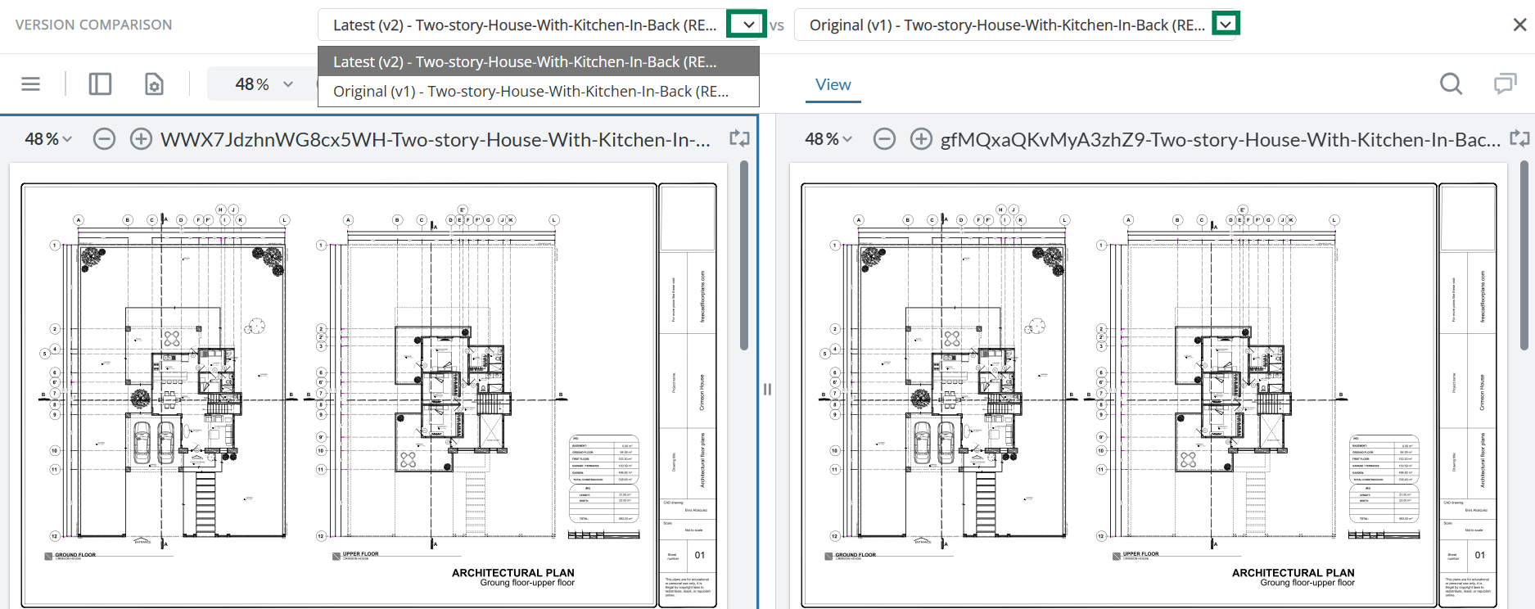This screenshot has height=609, width=1535.
Task: Toggle sync icon beside the left file name
Action: 739,138
